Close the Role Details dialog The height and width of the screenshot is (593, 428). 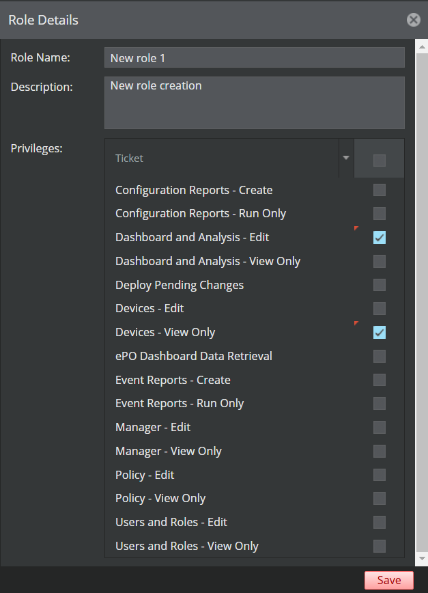pyautogui.click(x=413, y=20)
